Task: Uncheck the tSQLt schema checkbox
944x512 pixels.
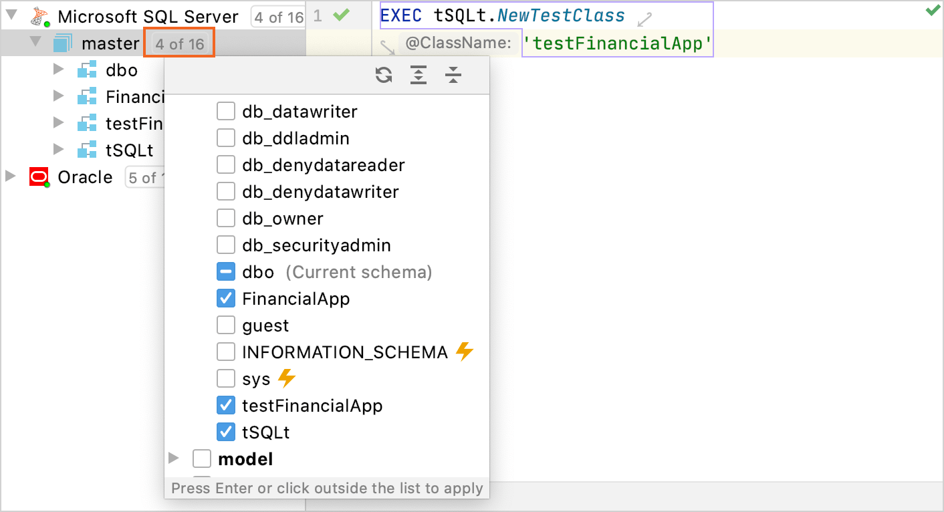Action: pos(226,432)
